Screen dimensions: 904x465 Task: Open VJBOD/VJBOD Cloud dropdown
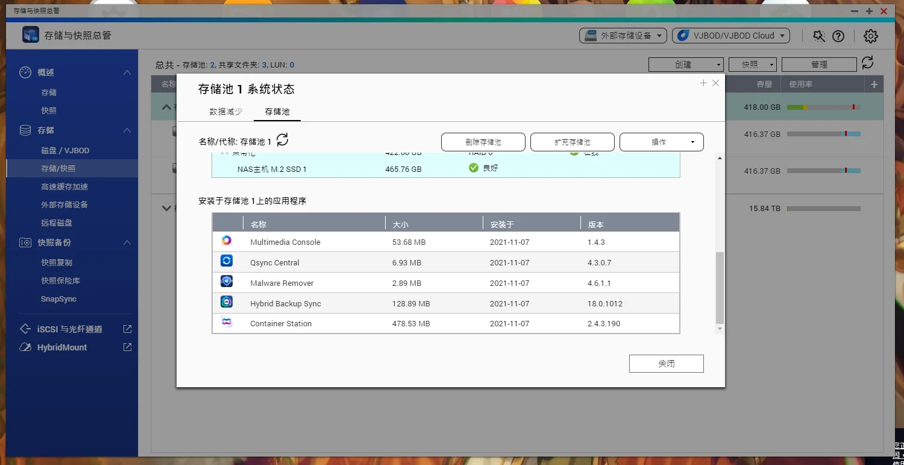(x=731, y=36)
